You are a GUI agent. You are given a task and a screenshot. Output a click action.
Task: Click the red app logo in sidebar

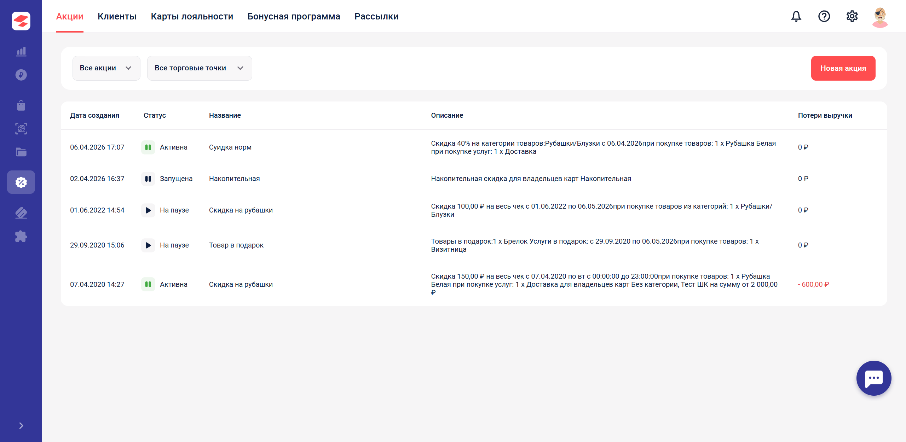(21, 21)
